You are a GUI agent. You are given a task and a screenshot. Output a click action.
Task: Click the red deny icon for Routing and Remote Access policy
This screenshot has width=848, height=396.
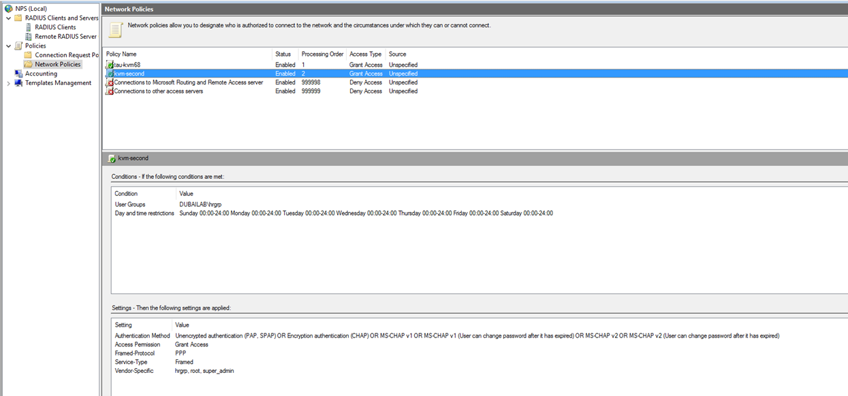point(110,82)
